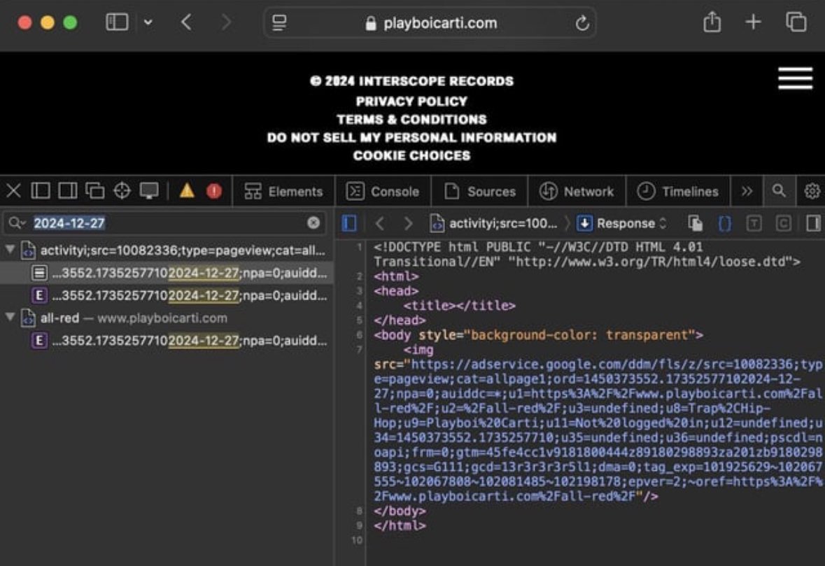Switch to the Console tab
Screen dimensions: 825x566
coord(383,192)
